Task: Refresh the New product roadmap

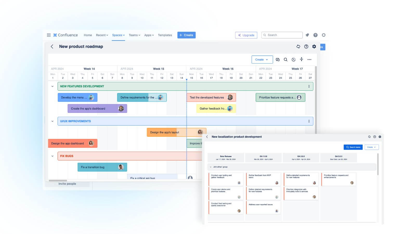Action: click(x=298, y=47)
